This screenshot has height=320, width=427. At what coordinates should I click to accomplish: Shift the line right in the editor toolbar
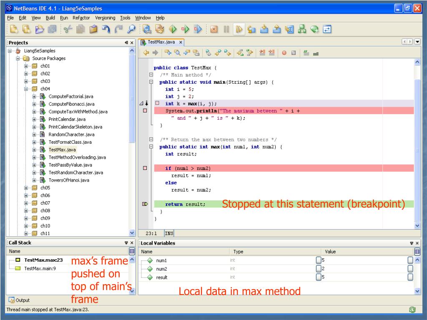[x=271, y=53]
